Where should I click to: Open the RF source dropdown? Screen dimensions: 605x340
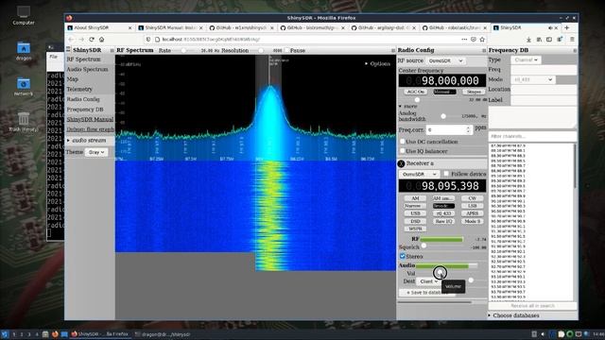coord(445,60)
